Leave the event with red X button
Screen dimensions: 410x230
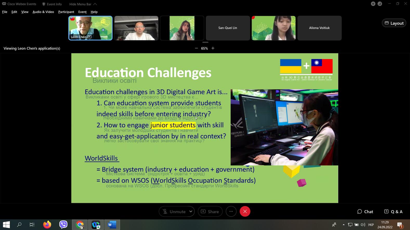click(245, 212)
